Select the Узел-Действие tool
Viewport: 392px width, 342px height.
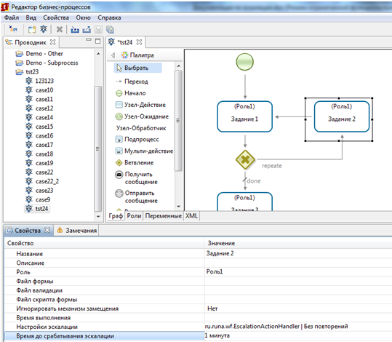tap(140, 105)
